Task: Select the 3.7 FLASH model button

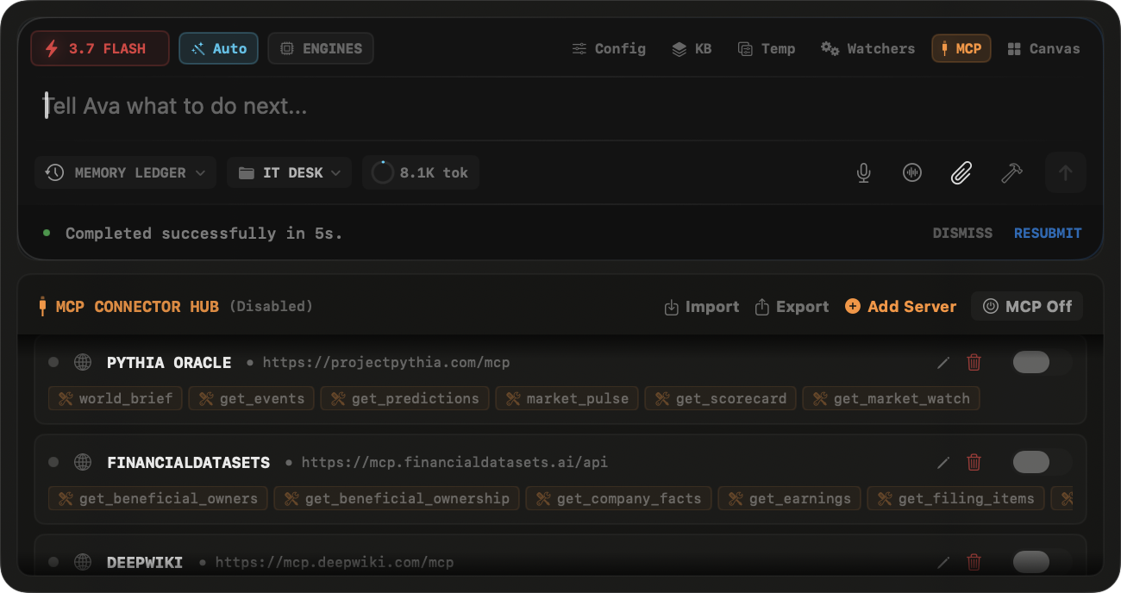Action: (x=99, y=48)
